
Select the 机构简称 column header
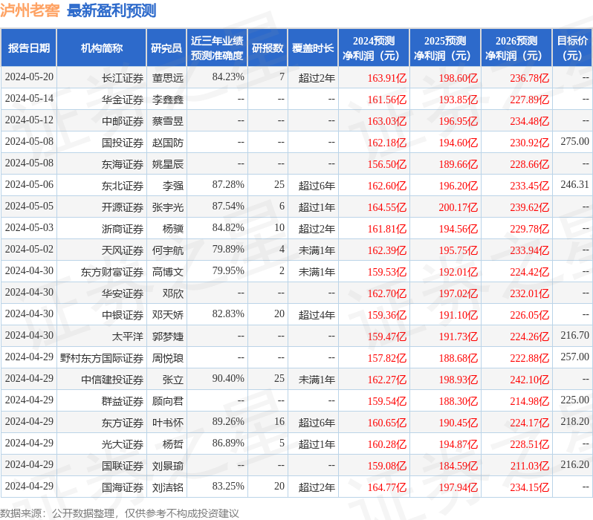tap(101, 48)
